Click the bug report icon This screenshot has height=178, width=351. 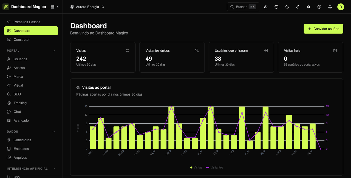click(308, 7)
